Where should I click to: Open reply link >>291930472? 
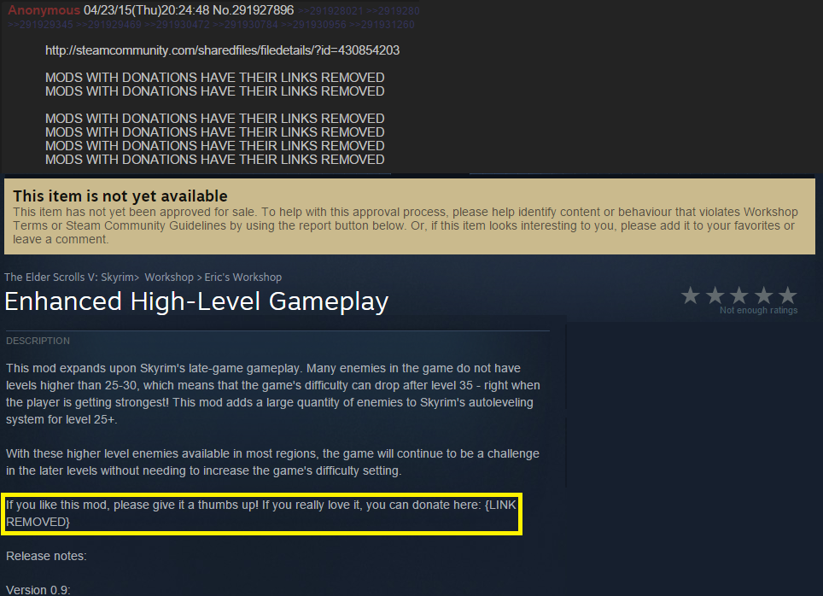[177, 25]
